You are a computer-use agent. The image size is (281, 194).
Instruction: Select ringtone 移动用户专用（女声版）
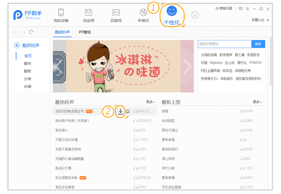(72, 121)
